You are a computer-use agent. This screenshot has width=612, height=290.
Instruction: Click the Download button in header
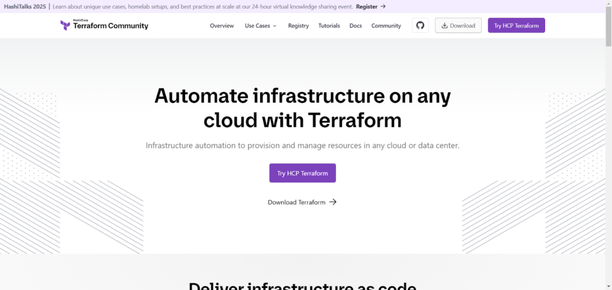coord(458,25)
